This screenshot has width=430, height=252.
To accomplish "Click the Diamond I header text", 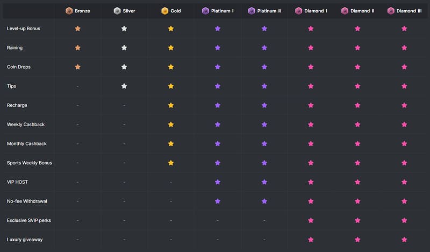I will click(x=316, y=11).
